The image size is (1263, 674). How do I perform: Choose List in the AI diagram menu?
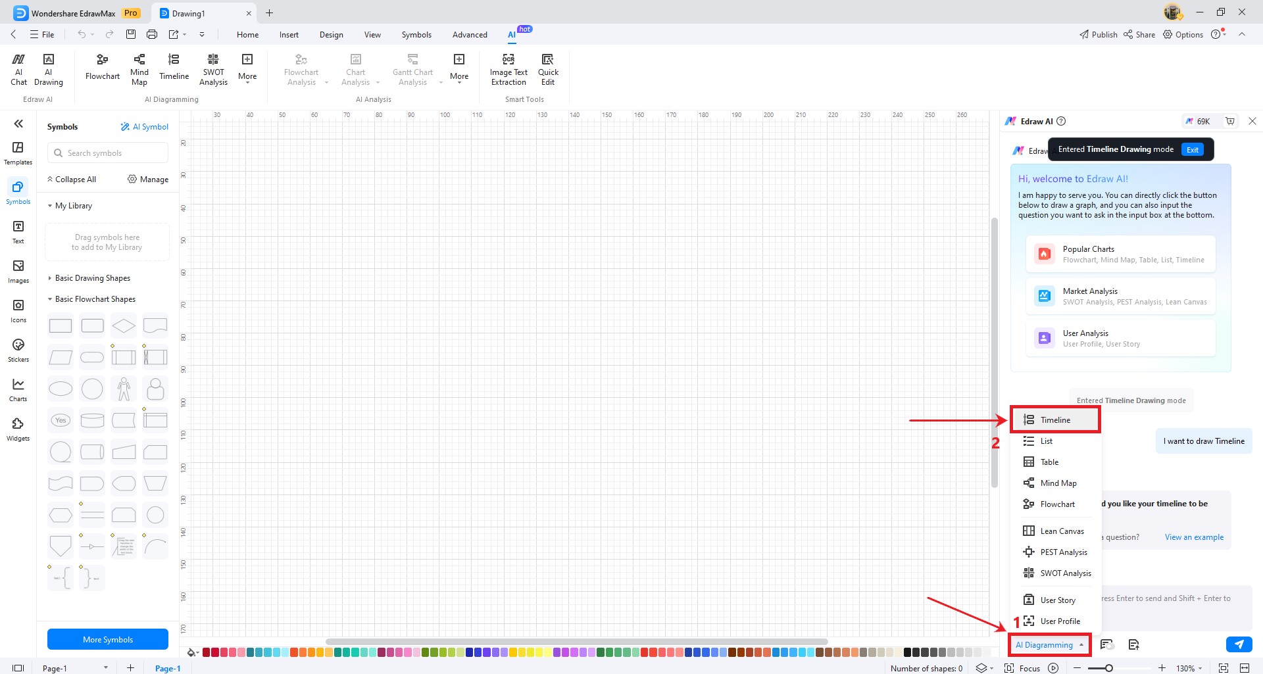pos(1054,441)
